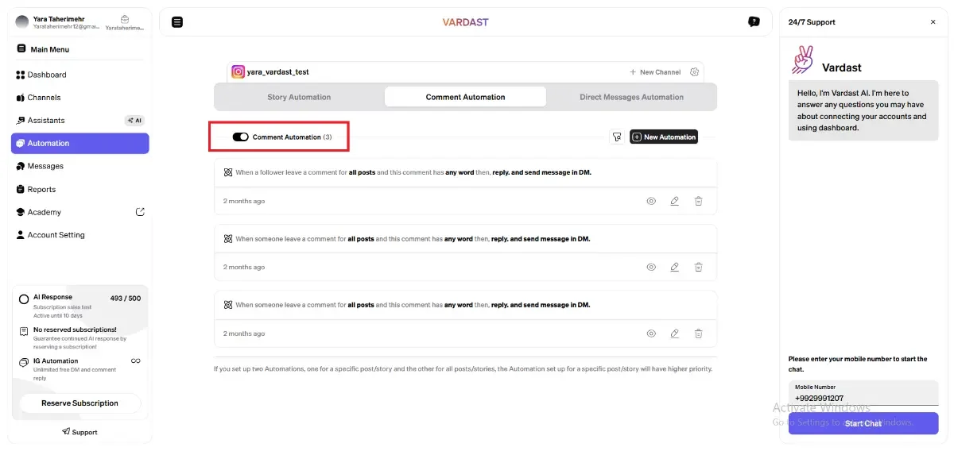
Task: Toggle the sidebar with the hamburger icon
Action: tap(177, 22)
